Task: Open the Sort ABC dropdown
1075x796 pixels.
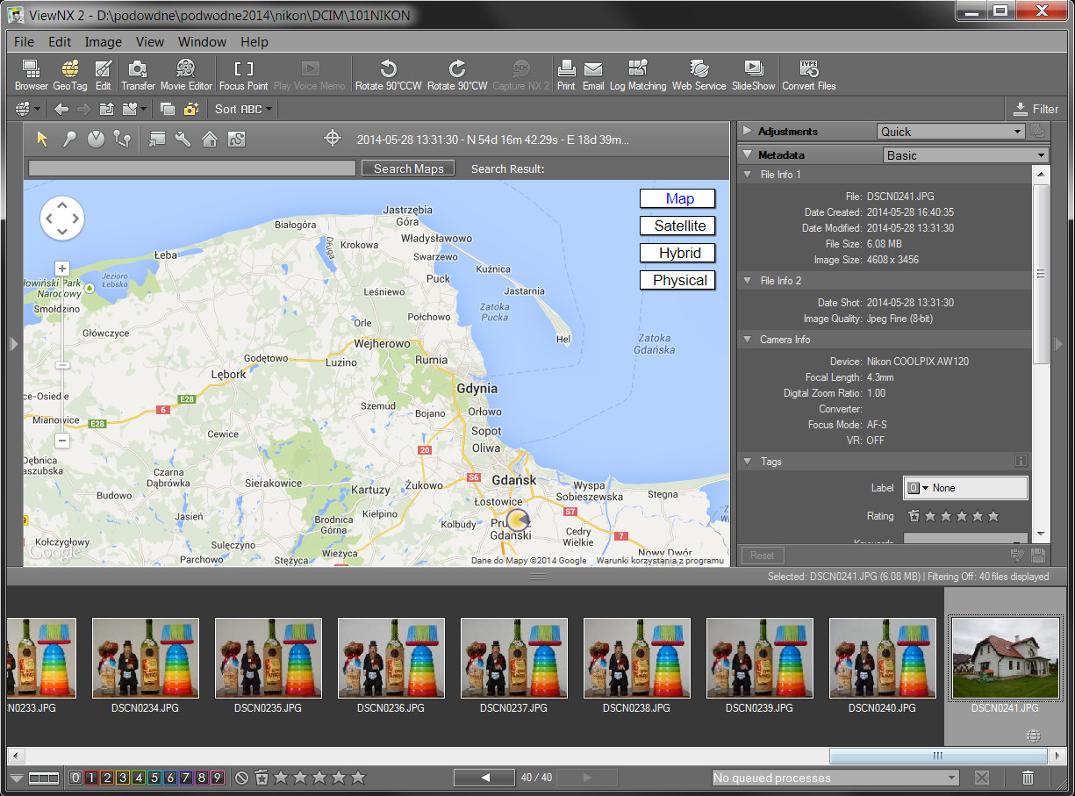Action: [x=243, y=109]
